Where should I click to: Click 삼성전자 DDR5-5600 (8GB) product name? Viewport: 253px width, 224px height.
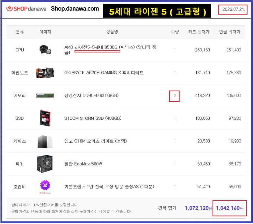[92, 95]
